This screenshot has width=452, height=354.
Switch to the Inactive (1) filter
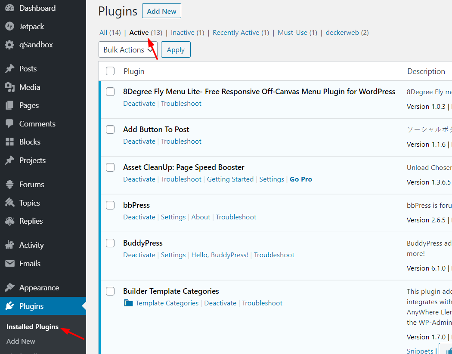point(187,33)
